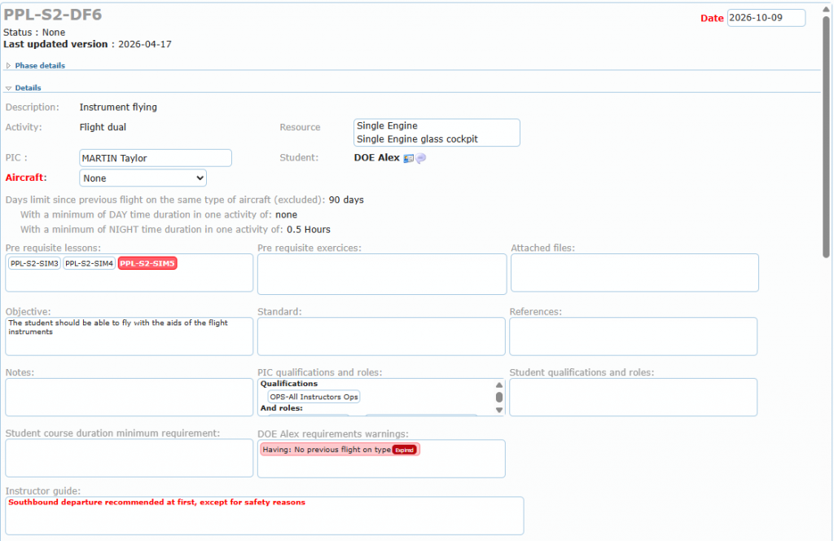Open prerequisite lesson PPL-S2-SIM4
Viewport: 834px width, 541px height.
point(89,263)
